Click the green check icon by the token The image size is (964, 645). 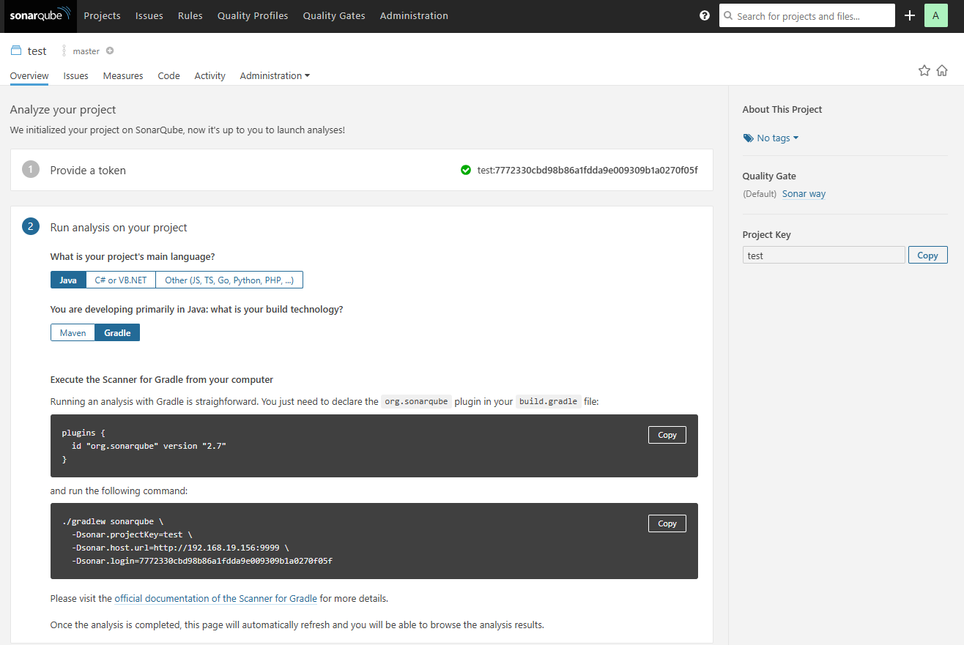466,170
